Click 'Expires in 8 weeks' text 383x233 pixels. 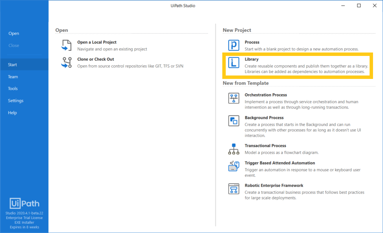point(24,227)
